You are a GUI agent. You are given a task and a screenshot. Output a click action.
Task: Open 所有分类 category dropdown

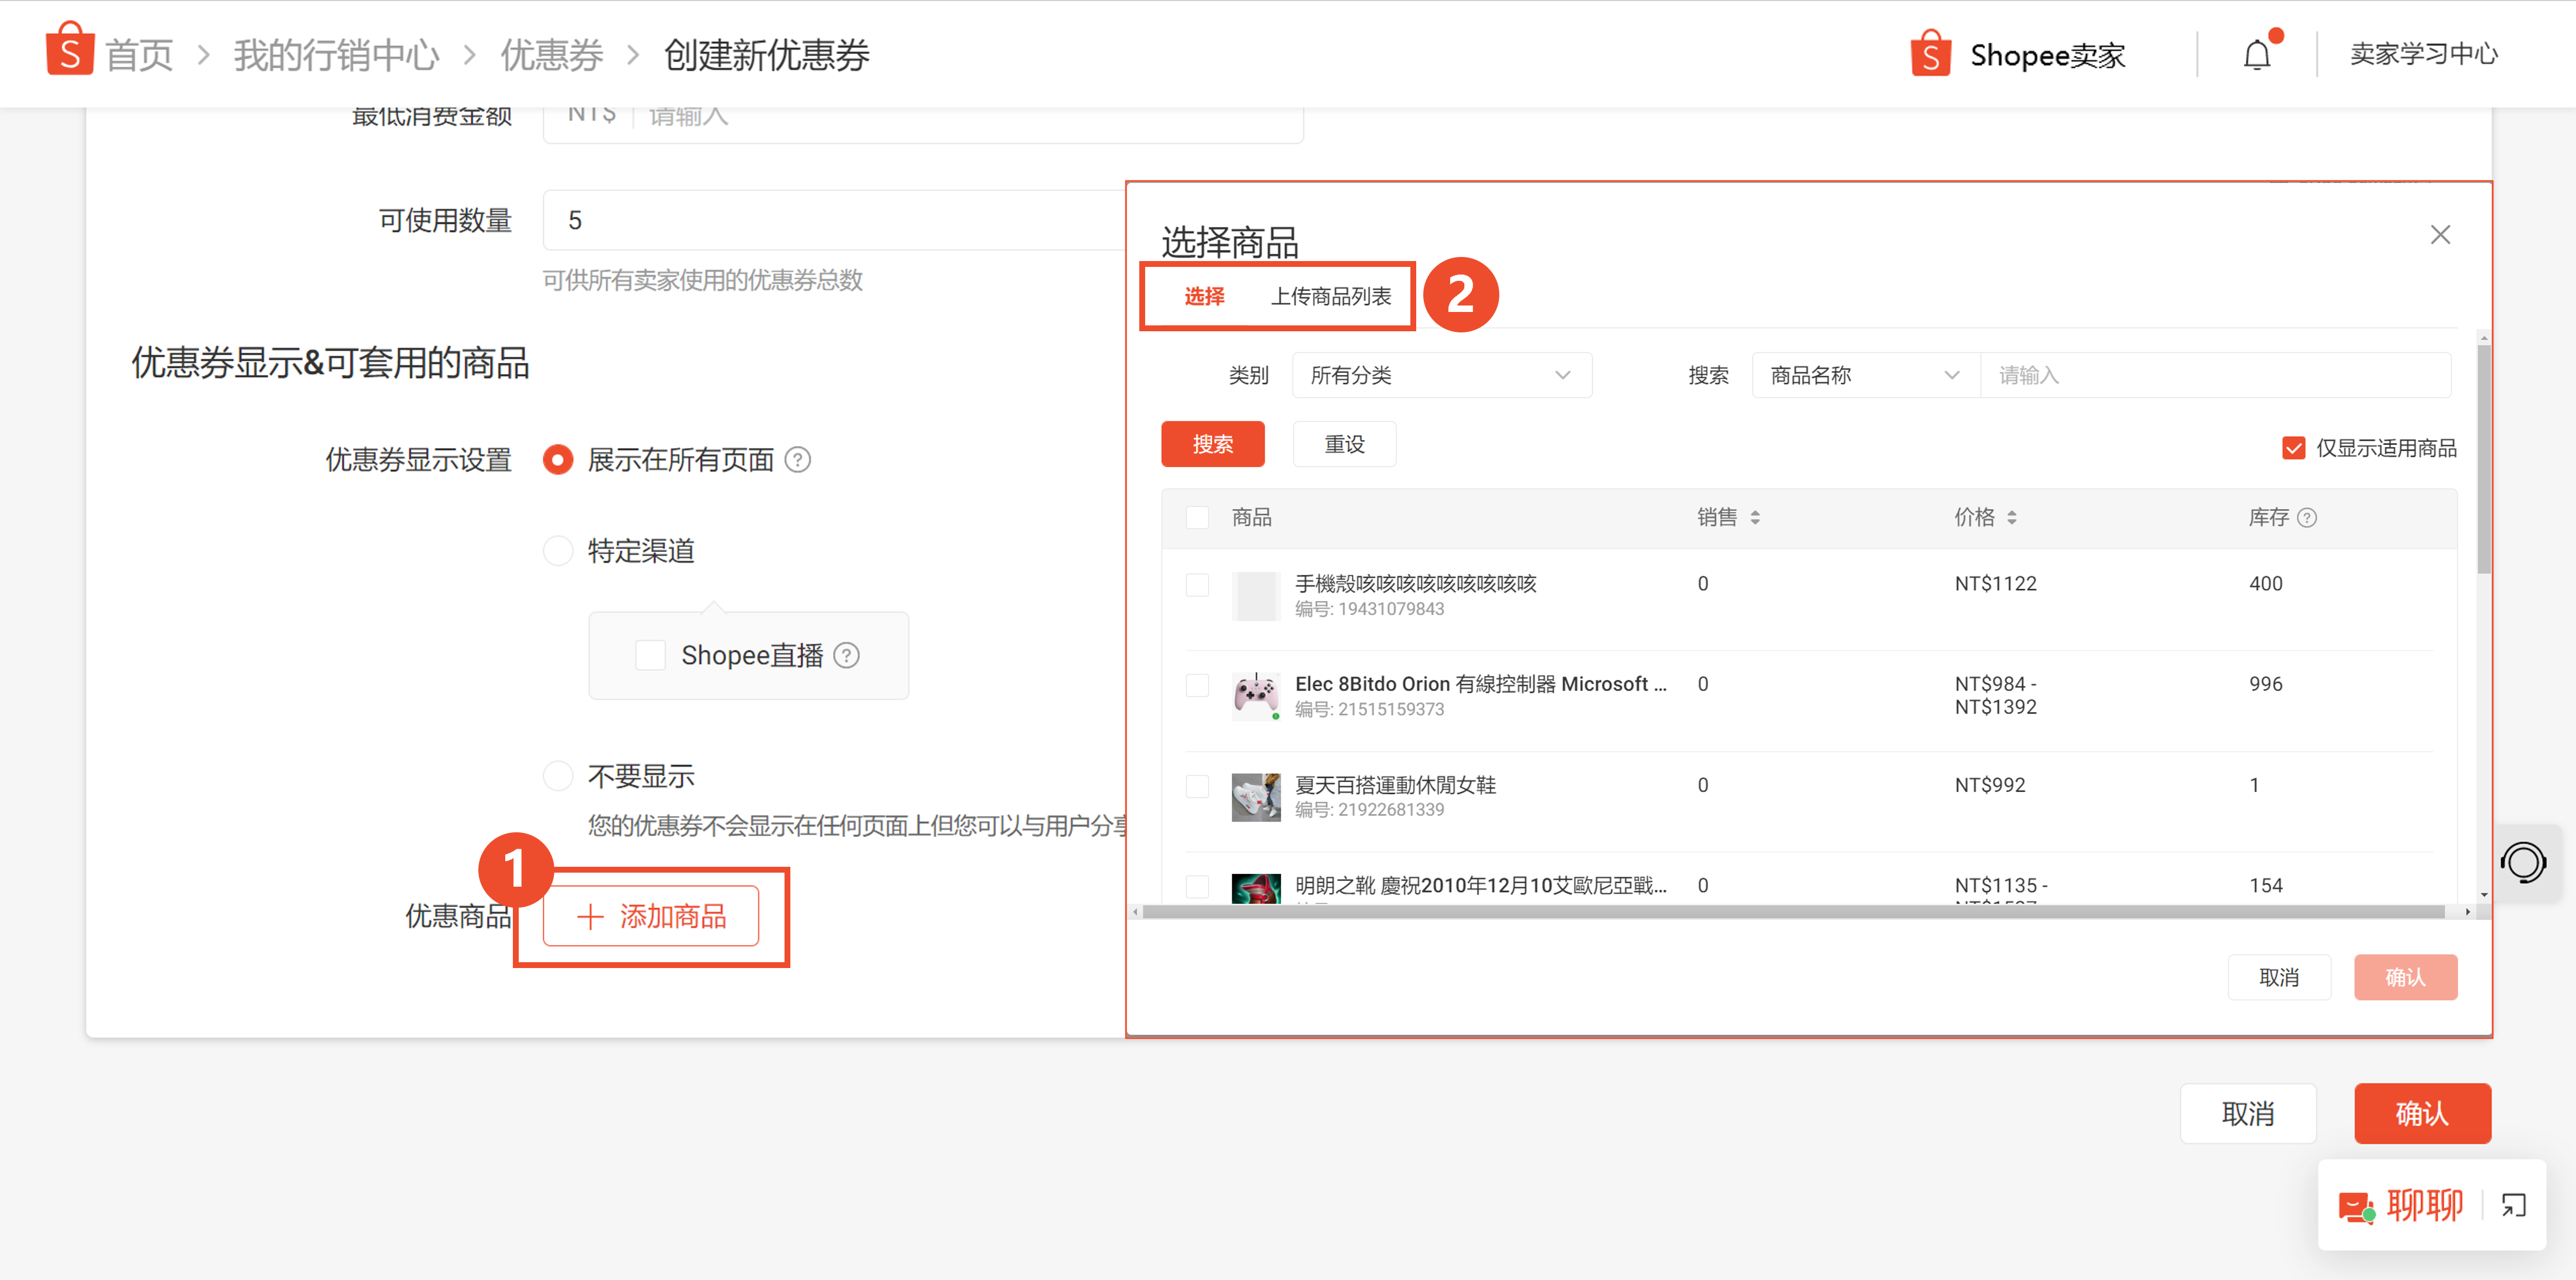1442,376
